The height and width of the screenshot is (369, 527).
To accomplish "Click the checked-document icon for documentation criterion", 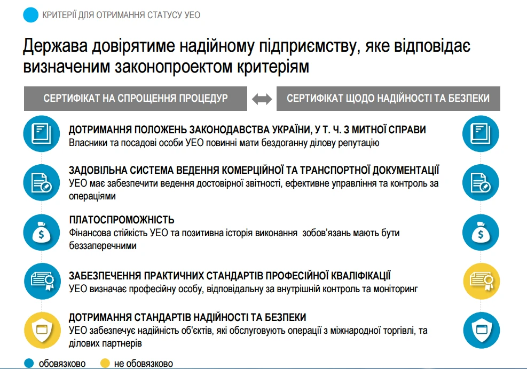I will point(41,182).
